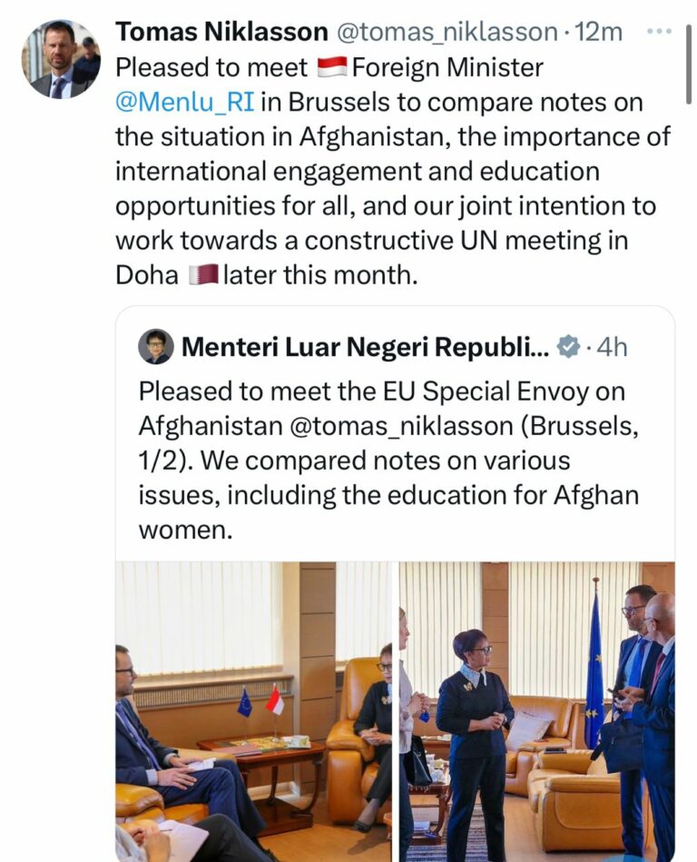Open Menteri Luar Negeri profile avatar

(155, 347)
